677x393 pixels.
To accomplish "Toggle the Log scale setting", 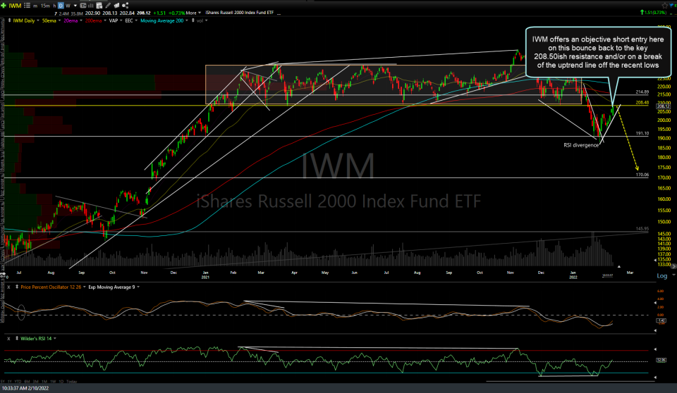I will (662, 275).
